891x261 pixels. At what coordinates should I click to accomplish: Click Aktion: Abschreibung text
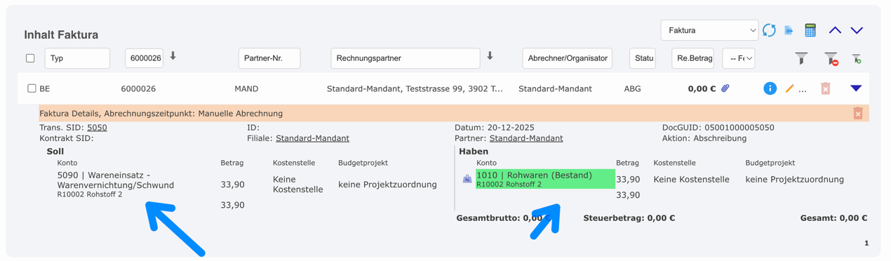[x=705, y=138]
